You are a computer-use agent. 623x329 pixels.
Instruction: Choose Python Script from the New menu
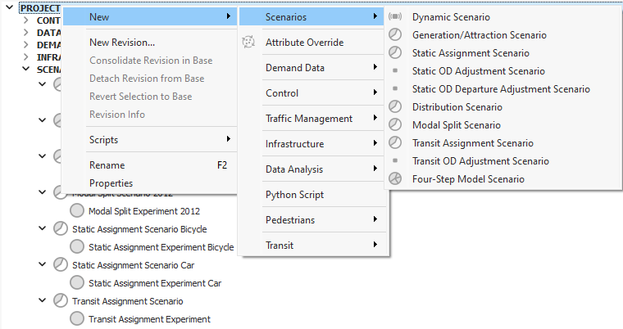coord(294,195)
